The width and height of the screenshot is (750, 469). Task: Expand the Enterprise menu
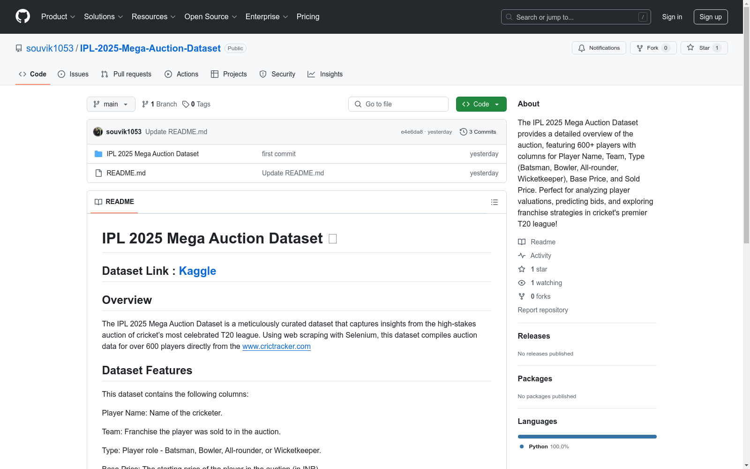pyautogui.click(x=267, y=16)
